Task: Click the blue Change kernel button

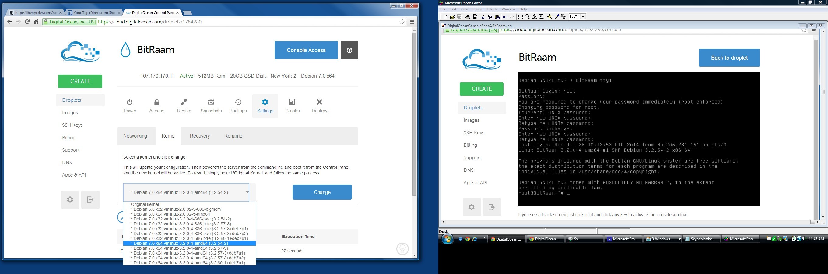Action: pos(322,192)
